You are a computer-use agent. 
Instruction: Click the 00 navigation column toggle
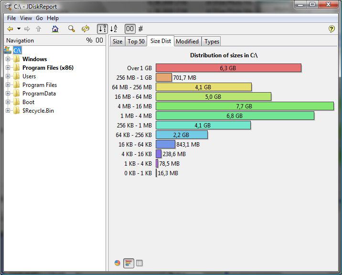coord(99,40)
